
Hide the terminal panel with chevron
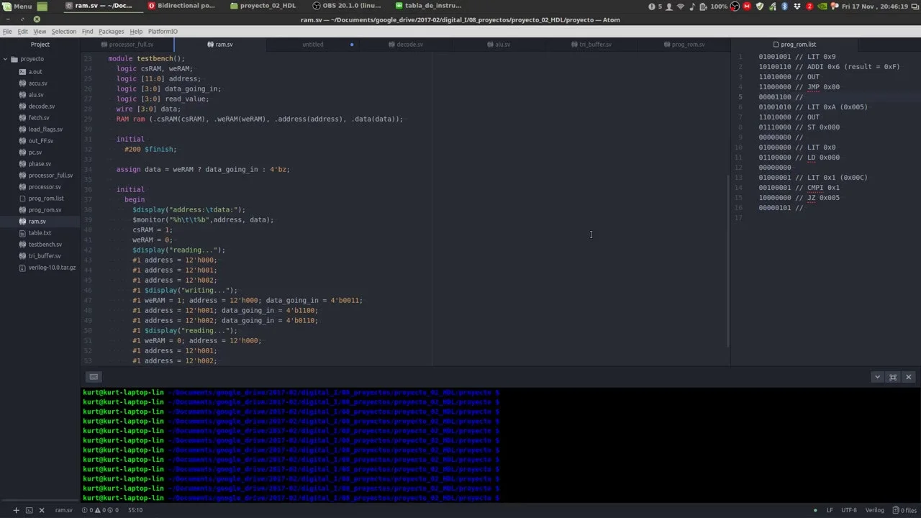[x=877, y=377]
